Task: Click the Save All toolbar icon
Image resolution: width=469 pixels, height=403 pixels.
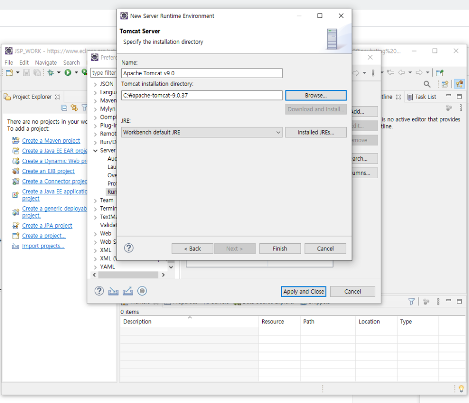Action: pos(37,73)
